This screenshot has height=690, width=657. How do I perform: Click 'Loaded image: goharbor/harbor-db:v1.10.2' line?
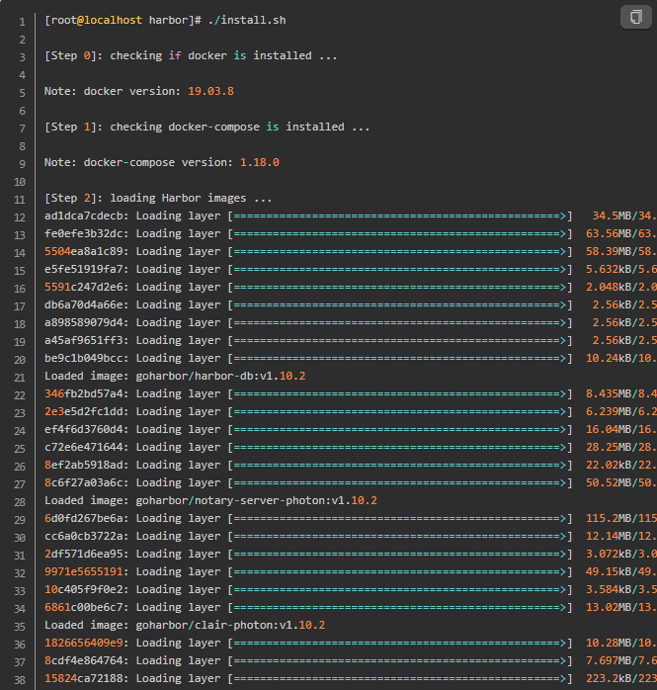tap(175, 377)
